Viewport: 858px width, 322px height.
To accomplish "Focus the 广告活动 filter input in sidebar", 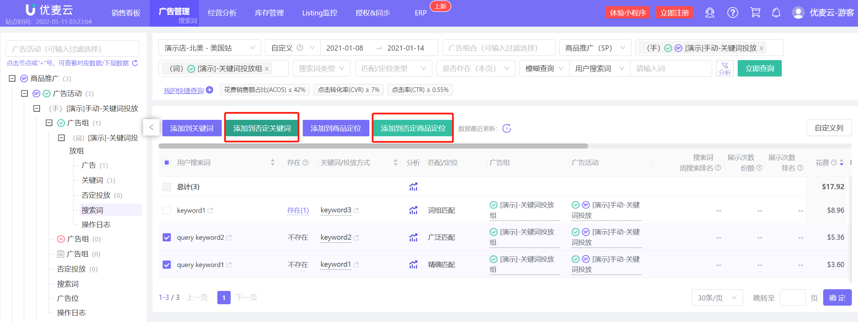I will tap(72, 49).
